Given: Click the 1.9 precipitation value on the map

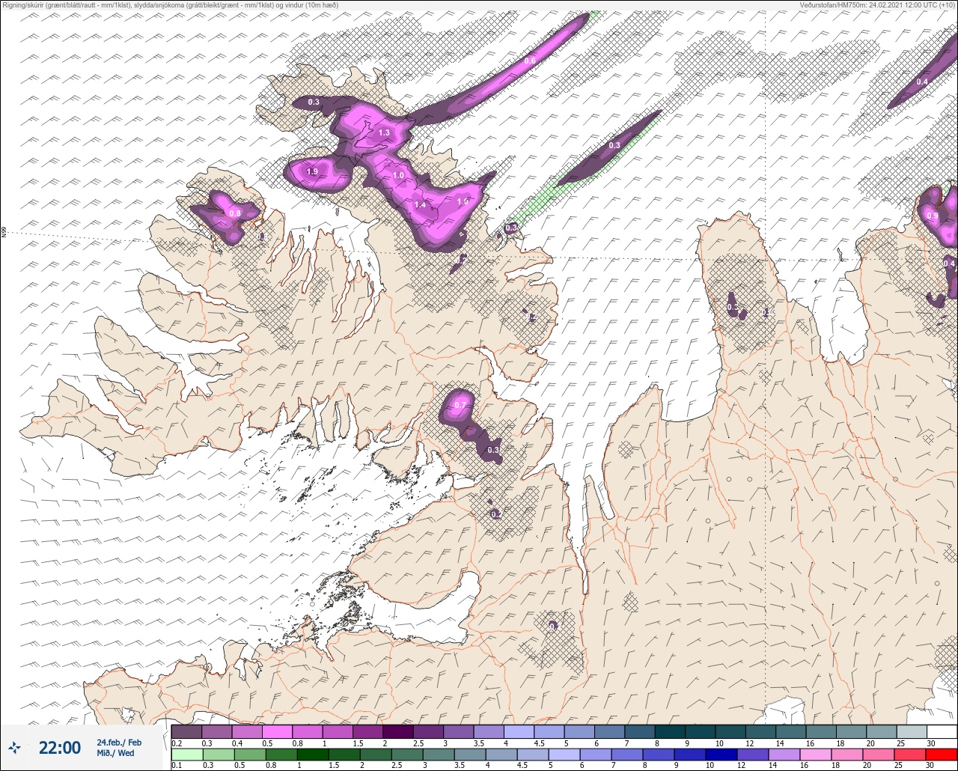Looking at the screenshot, I should (x=312, y=171).
